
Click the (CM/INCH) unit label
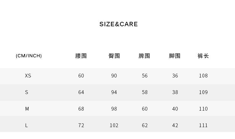[29, 56]
